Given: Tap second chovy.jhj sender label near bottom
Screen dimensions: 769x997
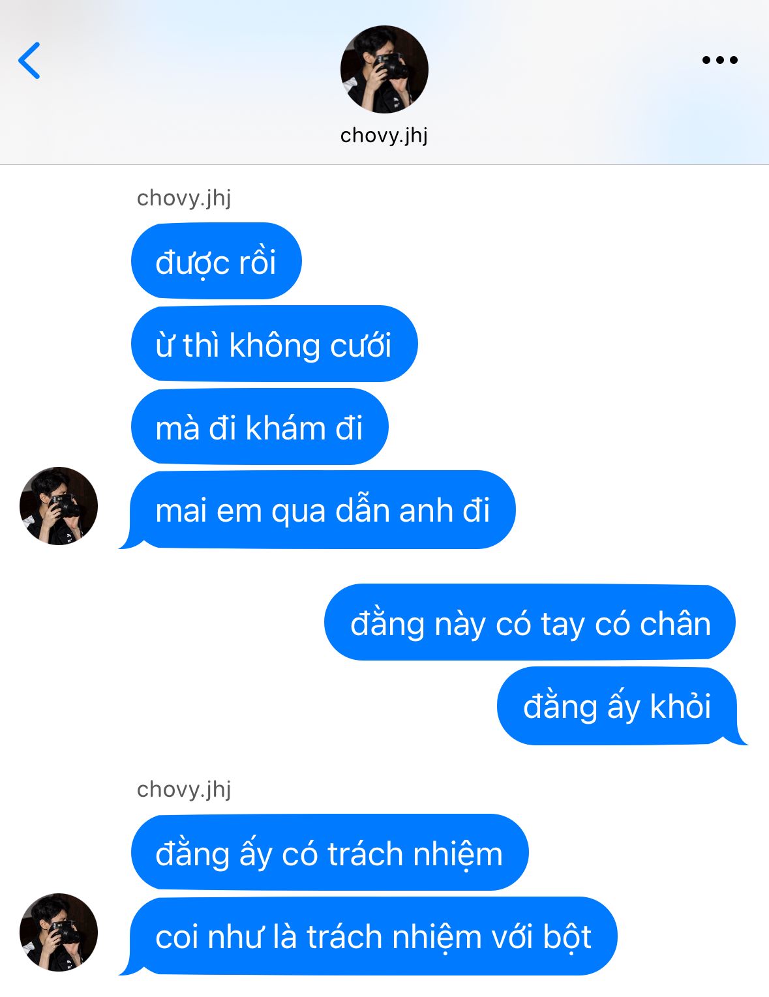Looking at the screenshot, I should [184, 789].
